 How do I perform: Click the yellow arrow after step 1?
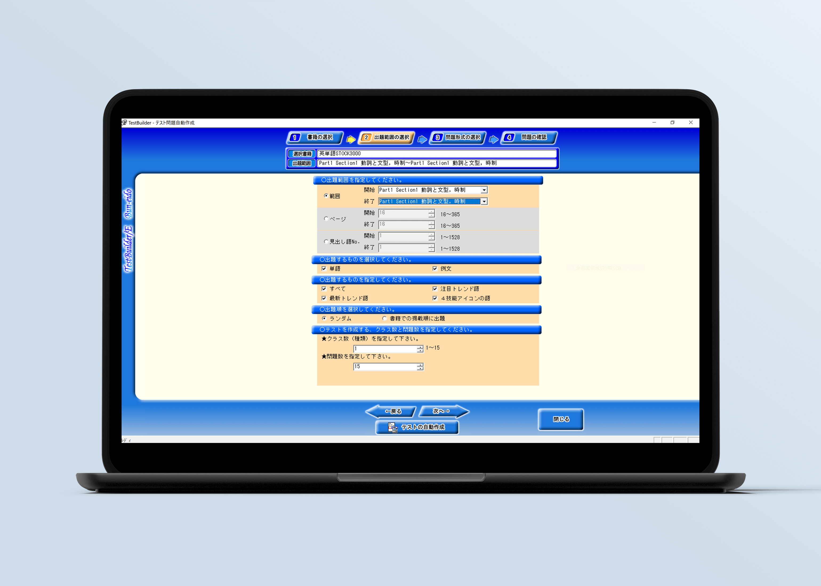[351, 139]
